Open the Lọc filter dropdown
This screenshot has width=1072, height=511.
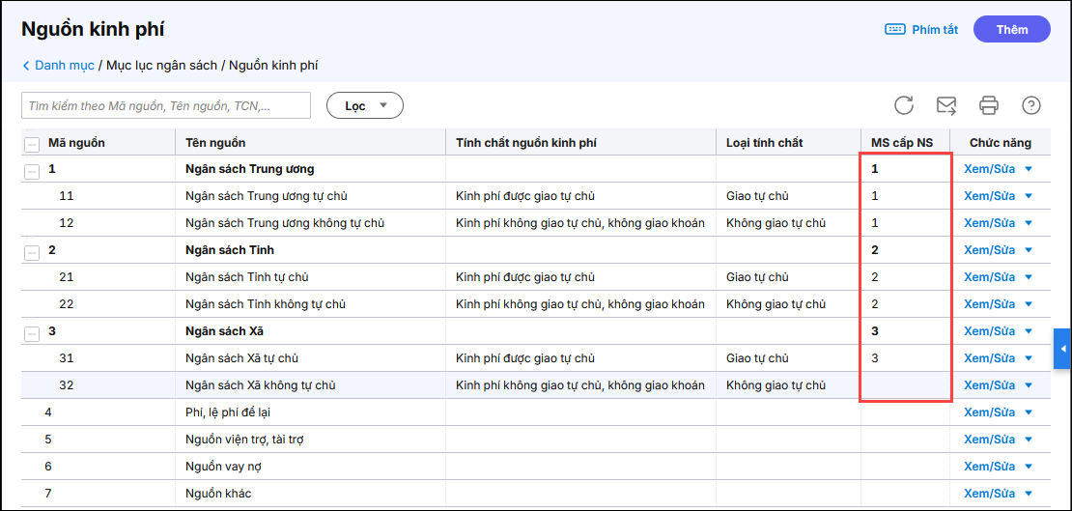point(365,105)
